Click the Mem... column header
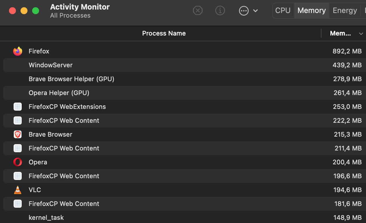The width and height of the screenshot is (366, 223). 340,34
